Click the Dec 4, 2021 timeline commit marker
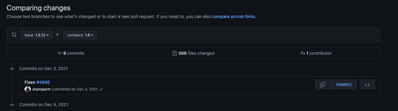The image size is (398, 111). tap(12, 105)
